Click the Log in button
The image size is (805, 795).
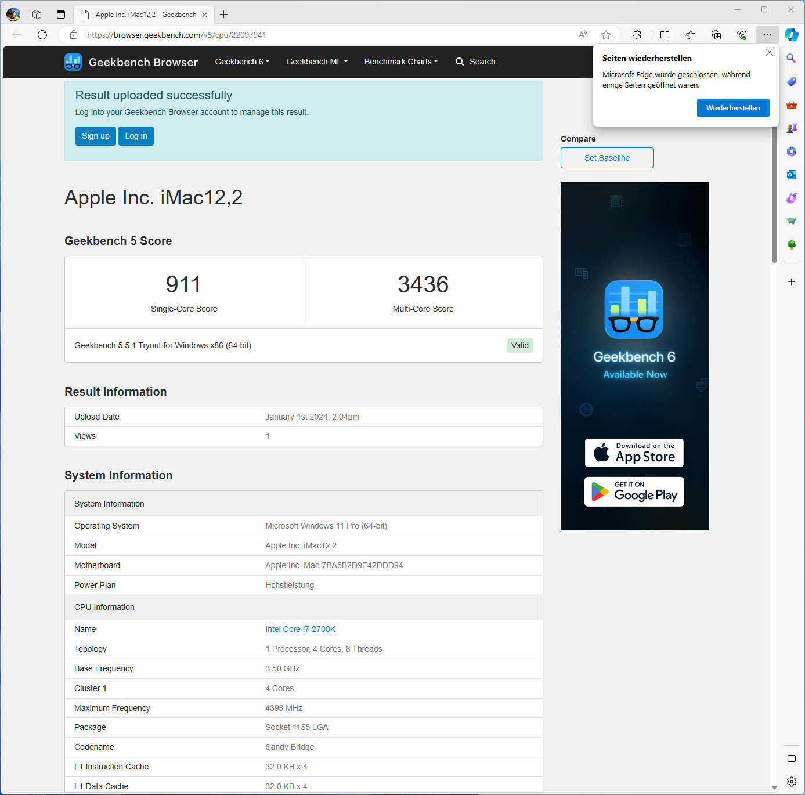click(136, 136)
